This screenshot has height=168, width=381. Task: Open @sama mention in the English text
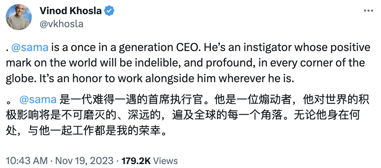coord(32,48)
